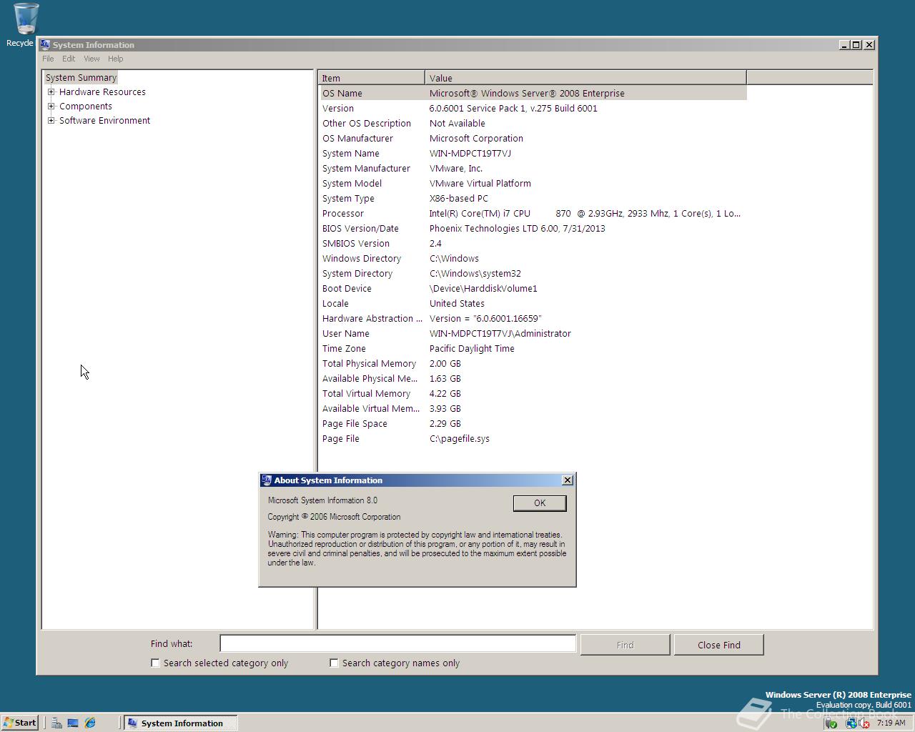
Task: Open the View menu
Action: click(x=91, y=59)
